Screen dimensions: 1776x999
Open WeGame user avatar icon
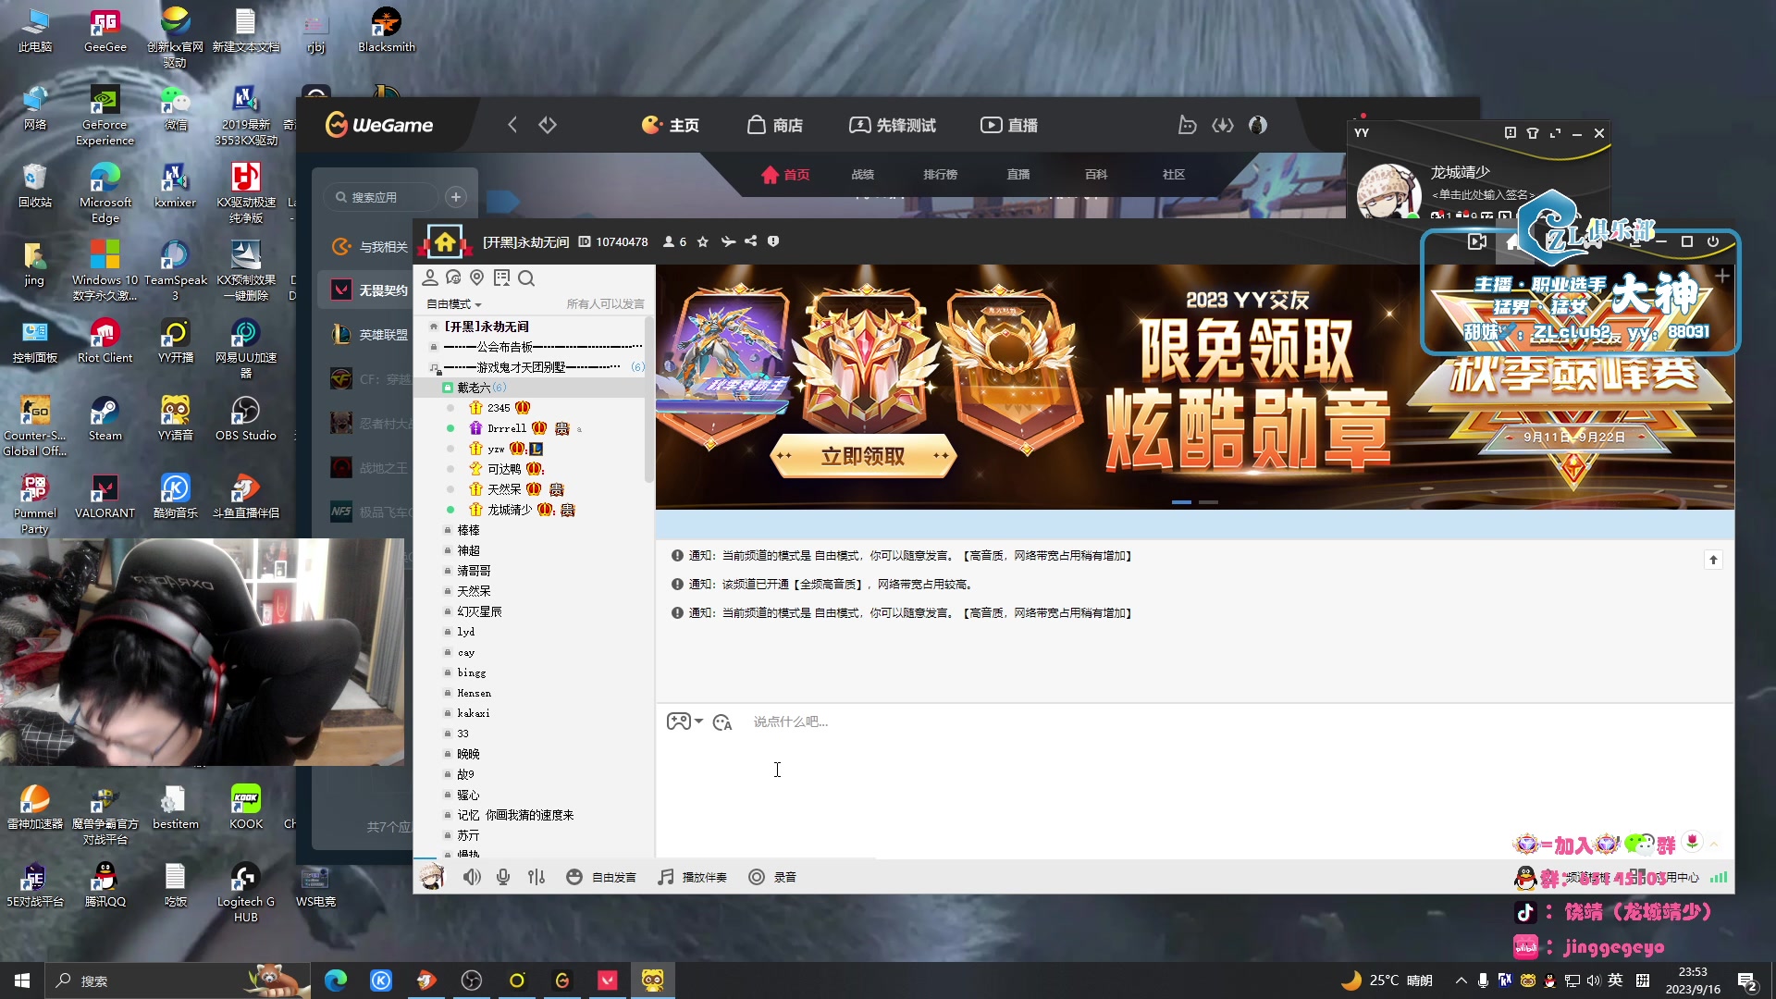tap(1257, 125)
